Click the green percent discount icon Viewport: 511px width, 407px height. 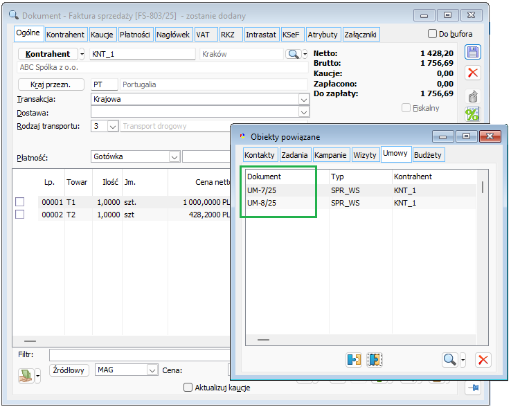473,115
